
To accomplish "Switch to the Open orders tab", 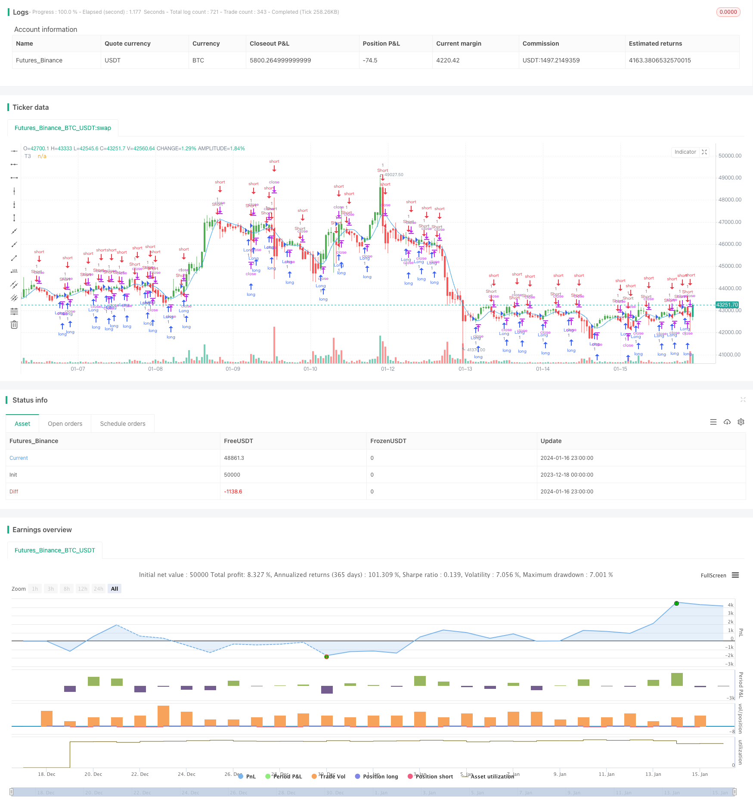I will coord(65,424).
